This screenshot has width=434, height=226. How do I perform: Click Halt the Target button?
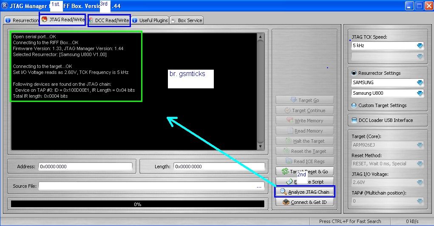(x=304, y=141)
